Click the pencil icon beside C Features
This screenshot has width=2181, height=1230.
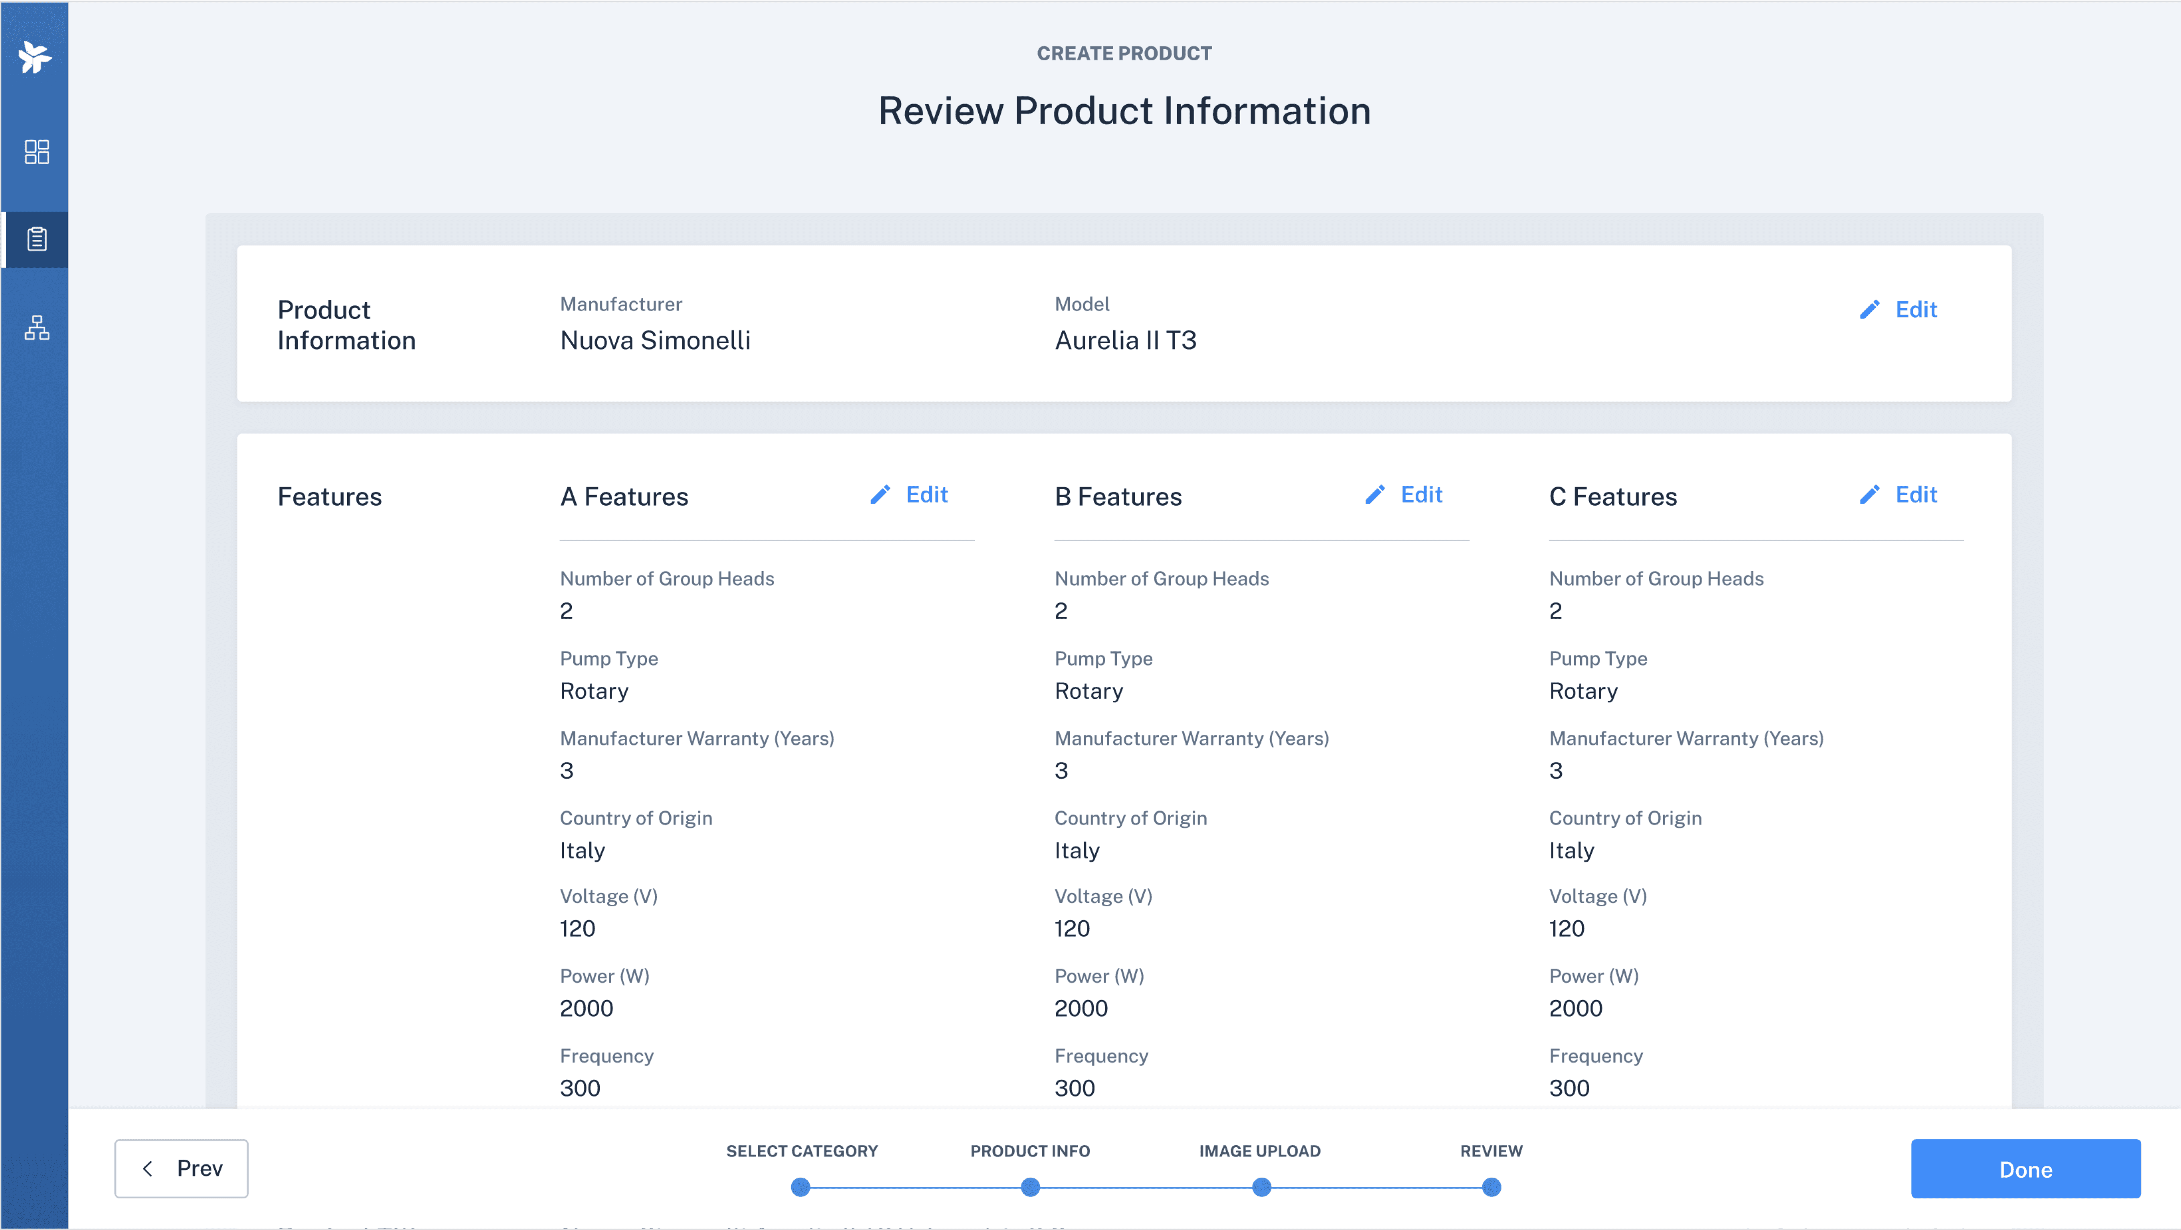[1869, 495]
